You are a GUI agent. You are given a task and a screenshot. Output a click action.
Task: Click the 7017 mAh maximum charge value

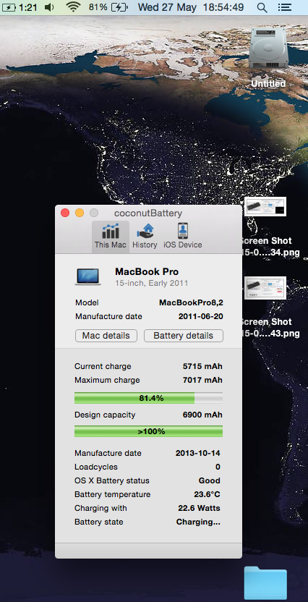coord(202,380)
